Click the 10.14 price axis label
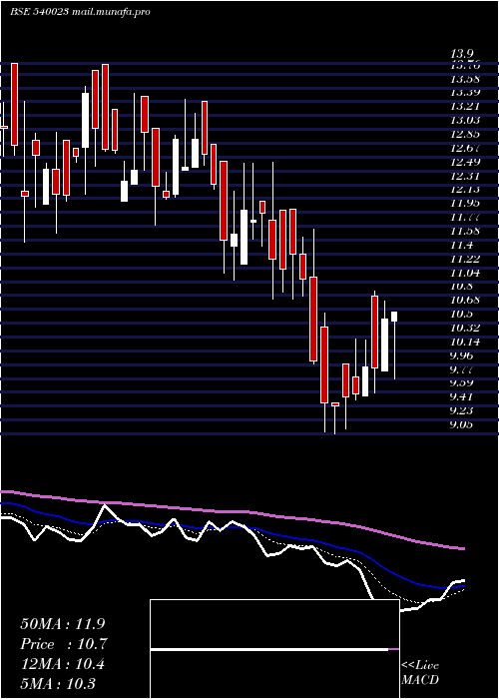The width and height of the screenshot is (499, 699). pyautogui.click(x=465, y=342)
